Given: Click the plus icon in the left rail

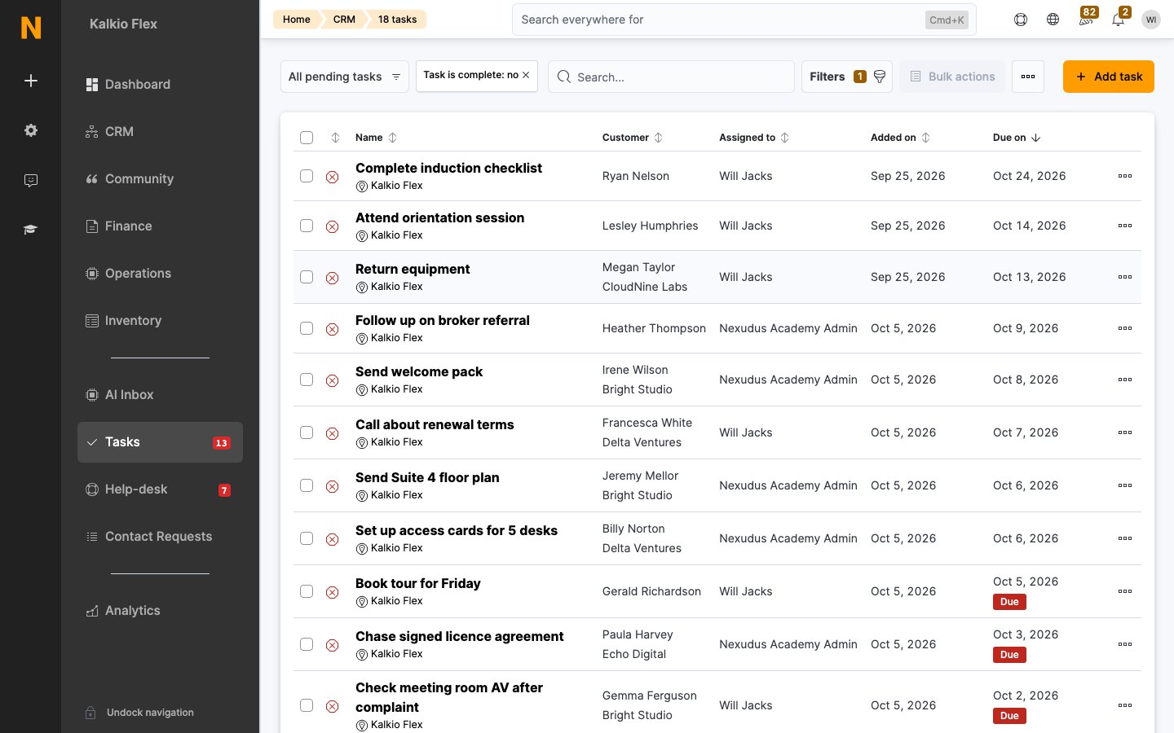Looking at the screenshot, I should click(31, 81).
